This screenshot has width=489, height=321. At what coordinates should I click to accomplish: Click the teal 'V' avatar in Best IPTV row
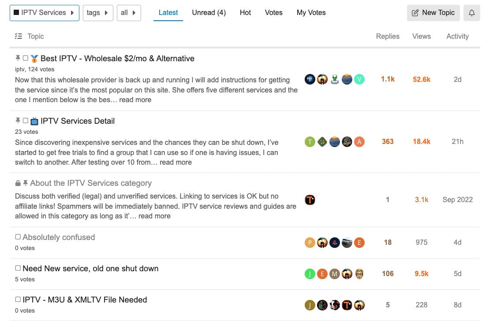359,79
